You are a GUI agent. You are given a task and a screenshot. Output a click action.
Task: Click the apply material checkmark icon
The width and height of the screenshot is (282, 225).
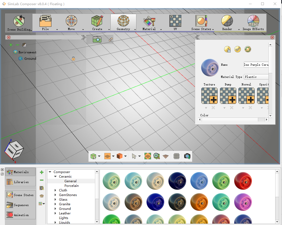click(238, 49)
